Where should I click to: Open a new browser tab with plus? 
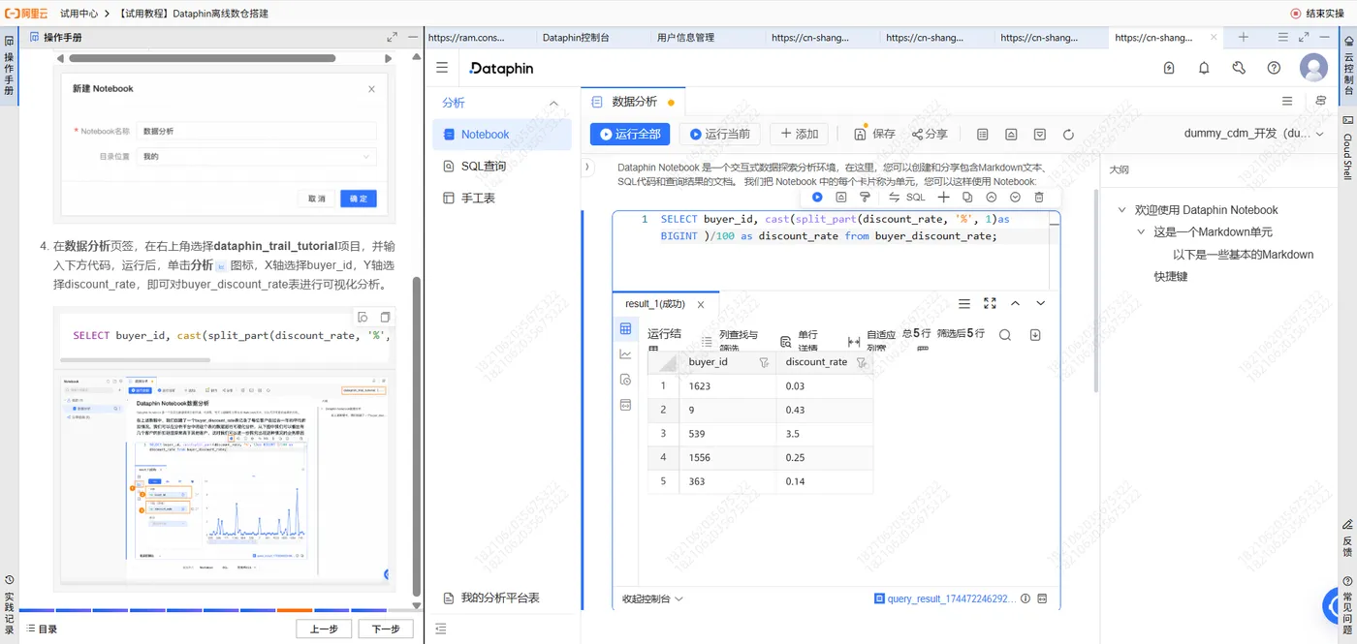point(1244,37)
